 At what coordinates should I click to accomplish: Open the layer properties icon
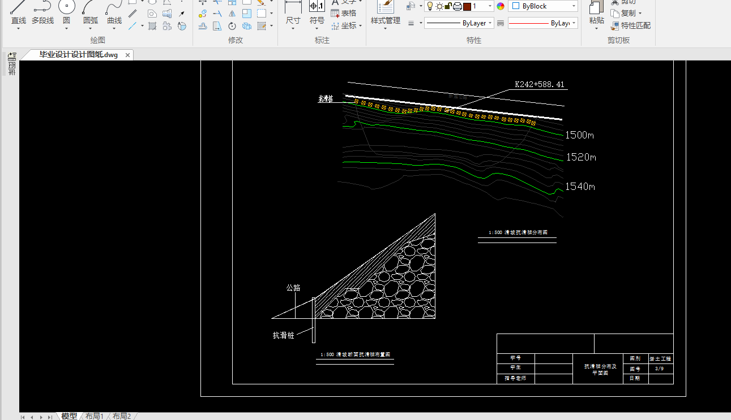(x=411, y=6)
